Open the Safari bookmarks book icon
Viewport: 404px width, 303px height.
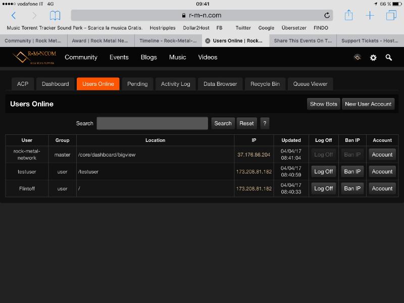click(55, 16)
